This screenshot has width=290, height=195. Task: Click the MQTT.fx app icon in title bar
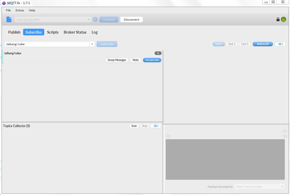point(4,3)
